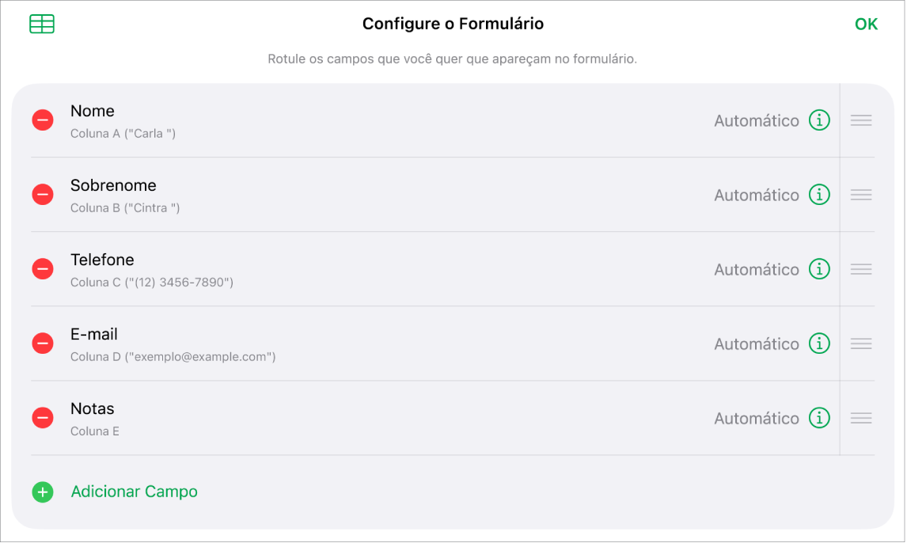Open the Automático format selector for Nome
Viewport: 907px width, 543px height.
point(757,120)
